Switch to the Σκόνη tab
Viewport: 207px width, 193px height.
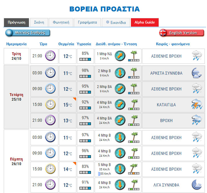[x=39, y=22]
